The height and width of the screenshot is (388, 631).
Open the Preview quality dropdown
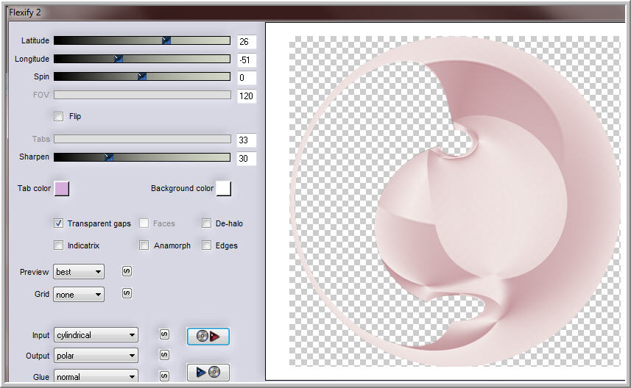pos(79,272)
